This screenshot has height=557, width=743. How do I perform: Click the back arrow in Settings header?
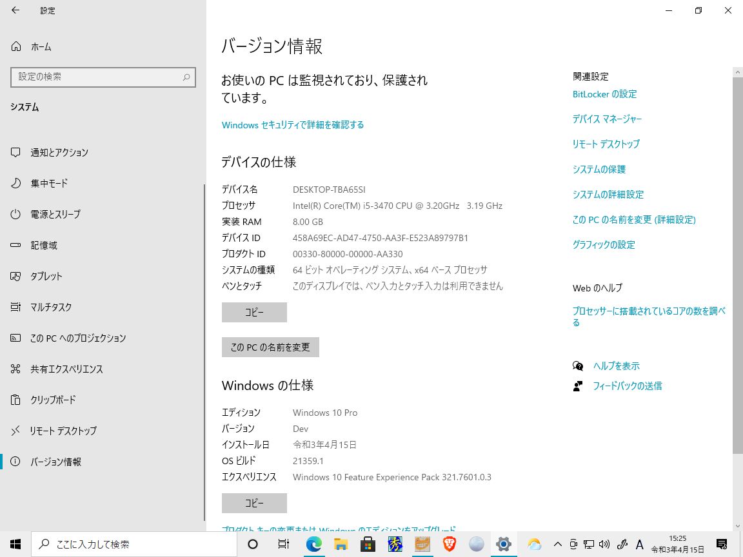tap(15, 10)
